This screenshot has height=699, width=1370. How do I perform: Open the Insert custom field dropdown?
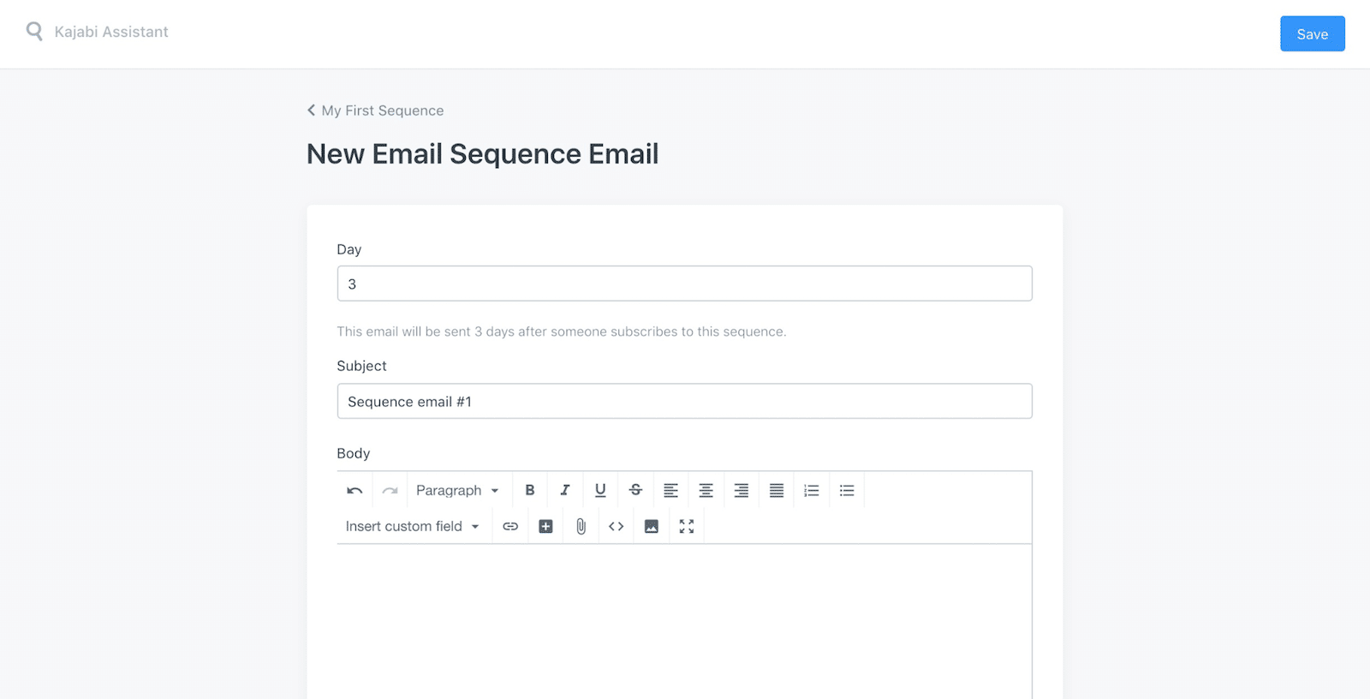tap(413, 526)
